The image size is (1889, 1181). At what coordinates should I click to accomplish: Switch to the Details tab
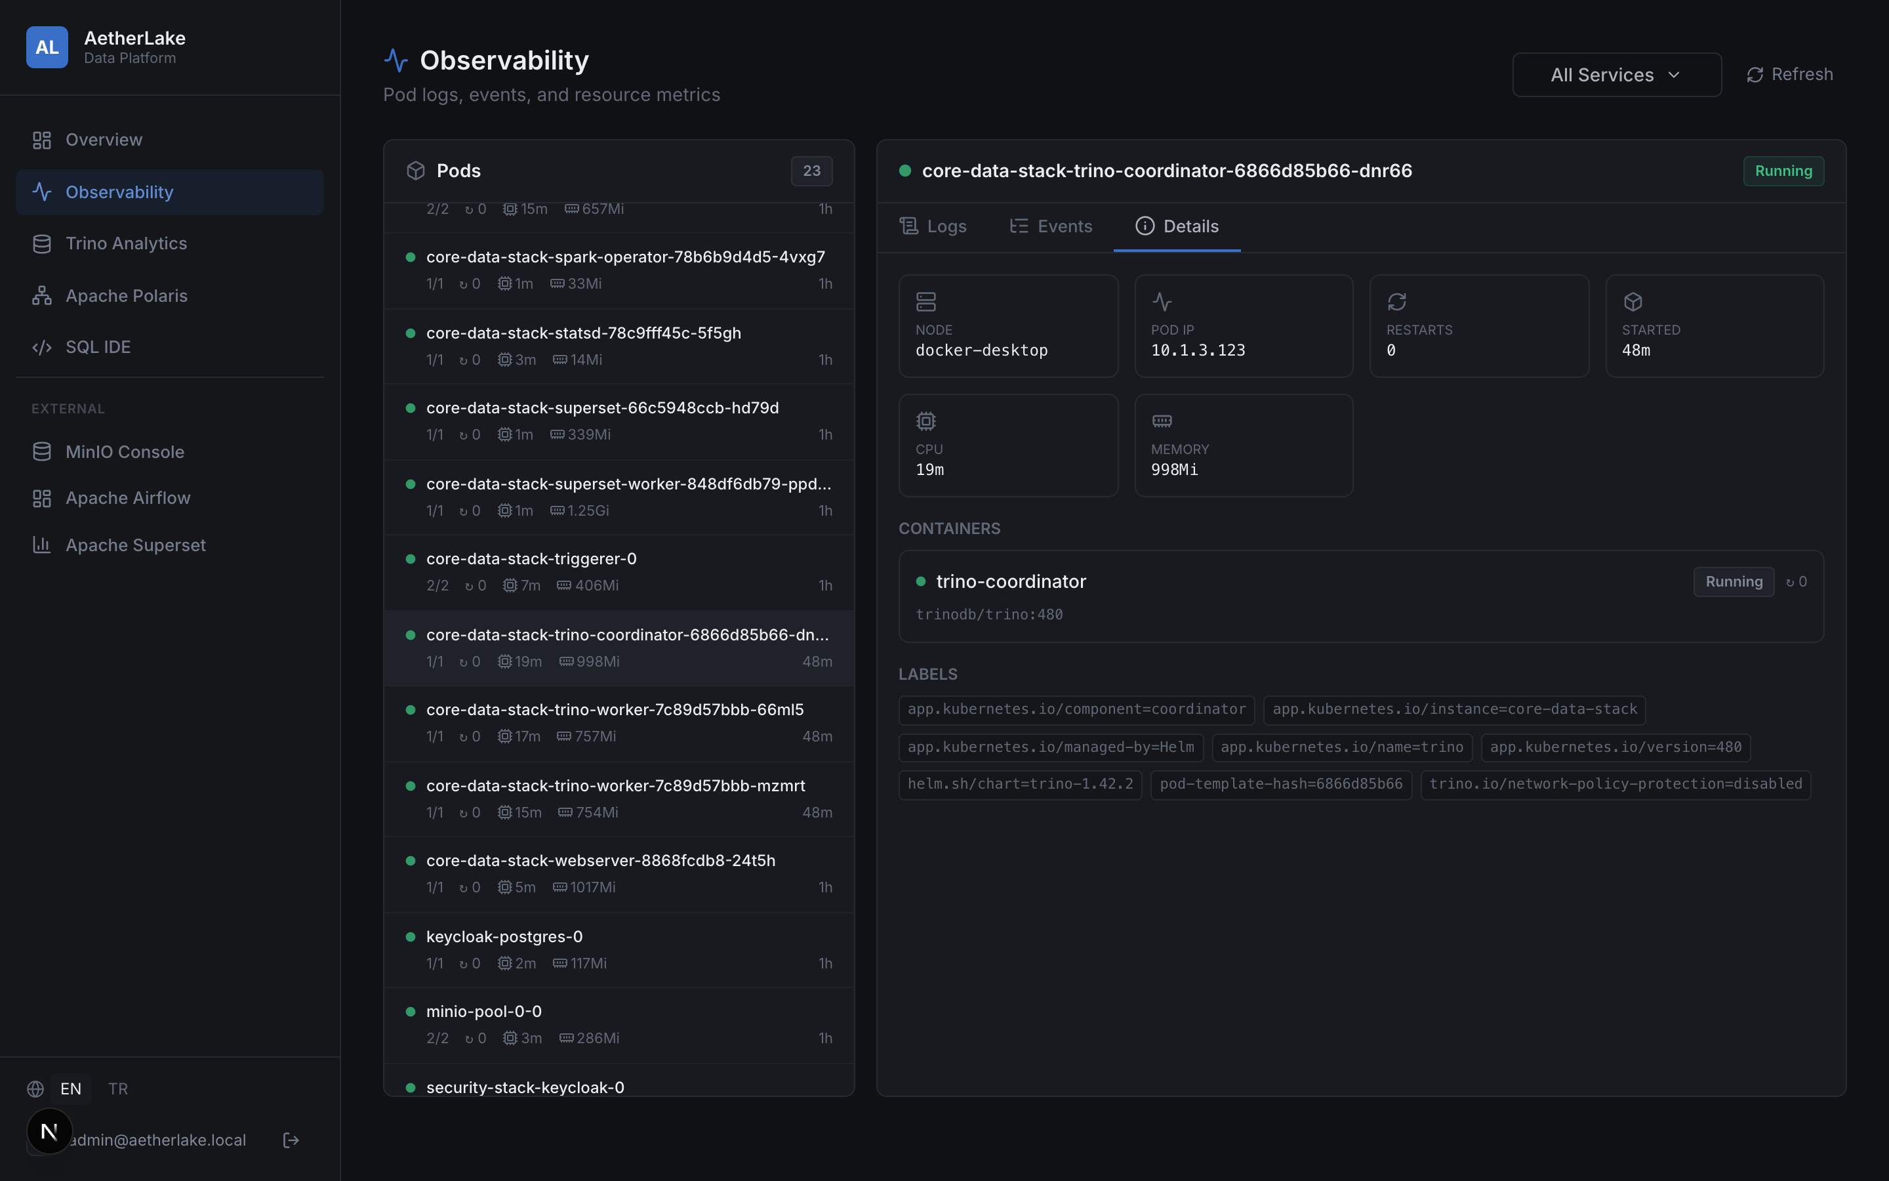pyautogui.click(x=1177, y=226)
